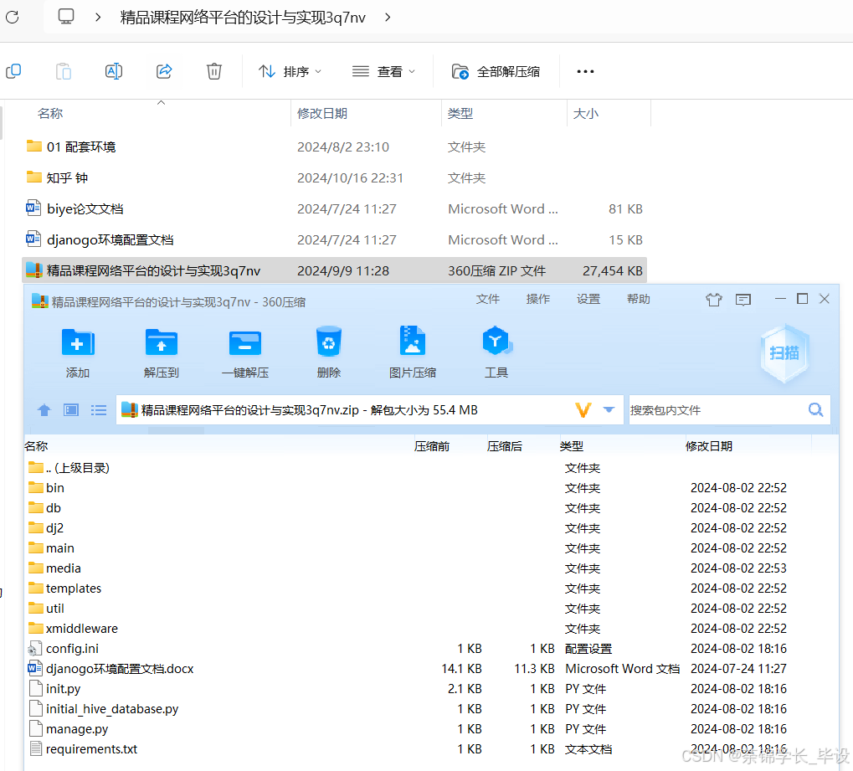Click the 删除 (Delete) icon in the archive toolbar
The width and height of the screenshot is (853, 771).
pos(328,352)
